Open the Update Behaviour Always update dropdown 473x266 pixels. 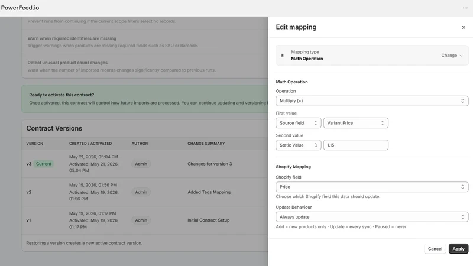click(x=372, y=217)
